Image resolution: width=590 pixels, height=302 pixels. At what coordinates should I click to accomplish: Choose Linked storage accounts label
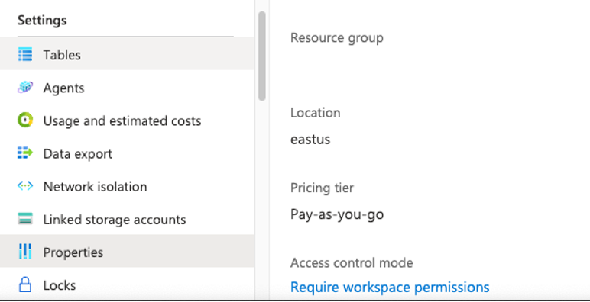click(115, 220)
